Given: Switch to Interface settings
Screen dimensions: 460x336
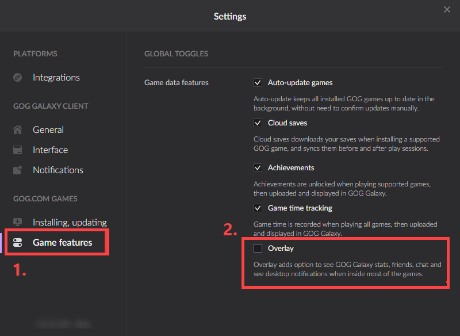Looking at the screenshot, I should [x=50, y=150].
